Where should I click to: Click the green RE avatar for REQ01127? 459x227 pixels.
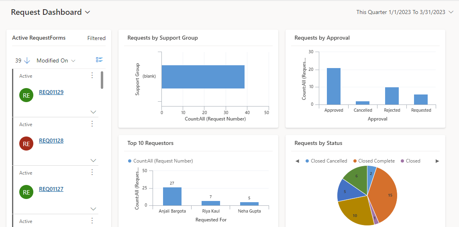click(x=27, y=192)
